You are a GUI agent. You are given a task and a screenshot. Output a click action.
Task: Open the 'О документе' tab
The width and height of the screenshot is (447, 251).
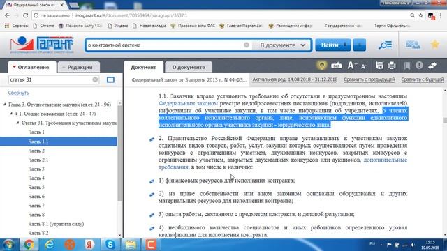189,67
